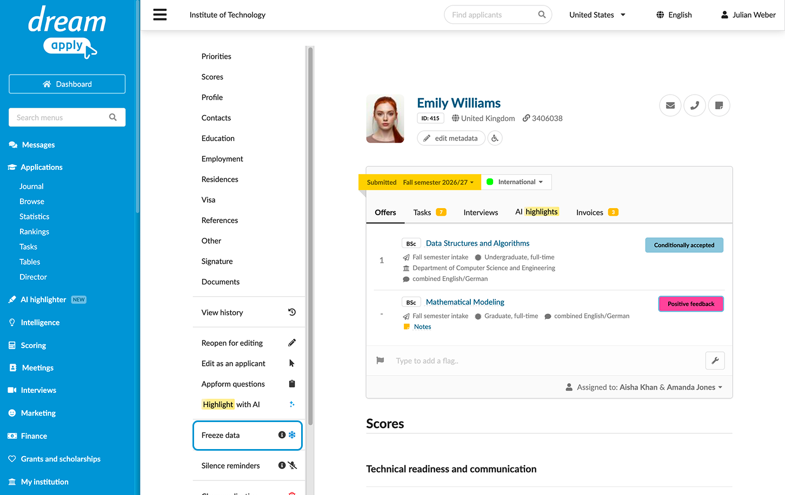Click the accessibility wheelchair icon
The height and width of the screenshot is (495, 785).
tap(495, 138)
